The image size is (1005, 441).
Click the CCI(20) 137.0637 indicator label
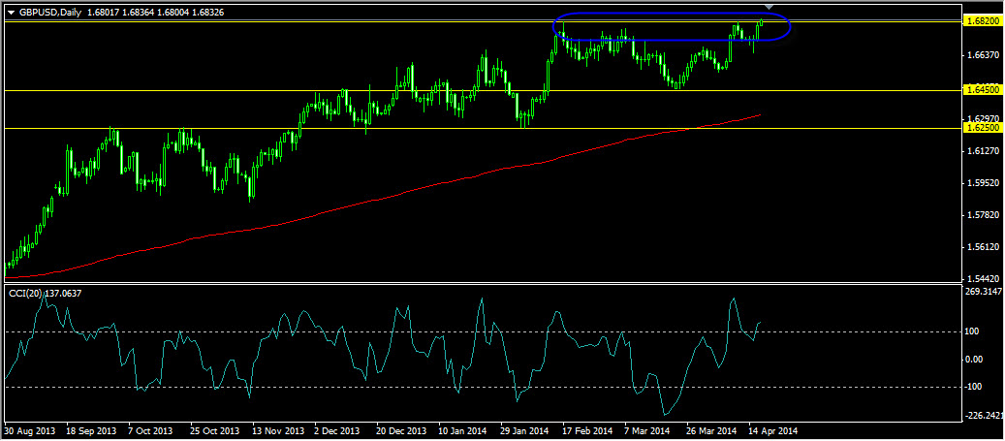45,293
